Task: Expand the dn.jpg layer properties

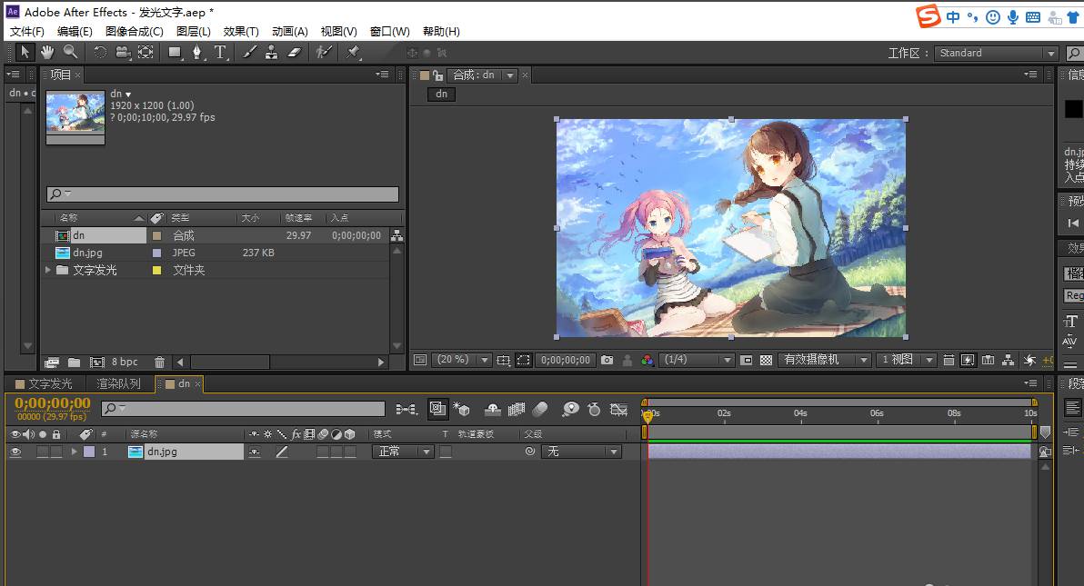Action: 74,452
